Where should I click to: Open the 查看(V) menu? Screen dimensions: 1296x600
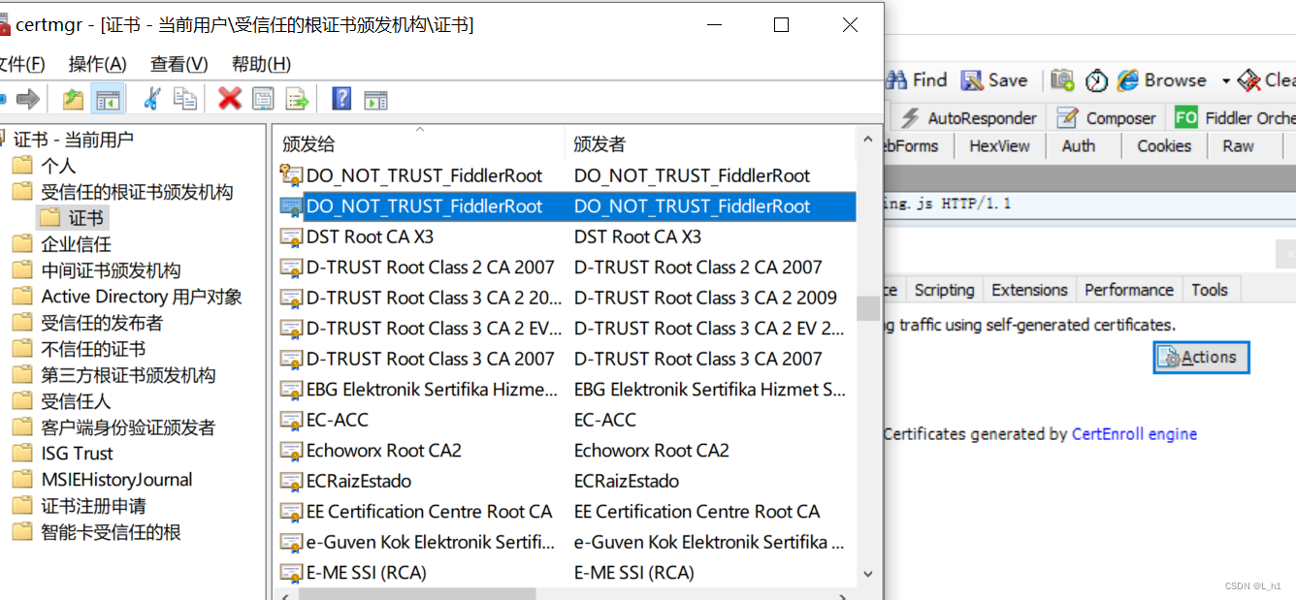point(178,64)
